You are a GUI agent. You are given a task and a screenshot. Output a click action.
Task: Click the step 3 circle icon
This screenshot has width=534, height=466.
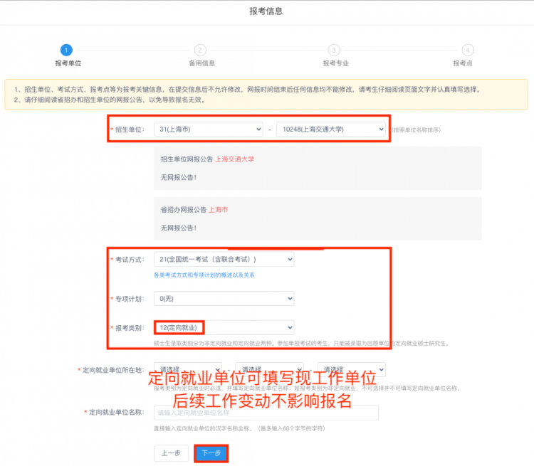(334, 50)
